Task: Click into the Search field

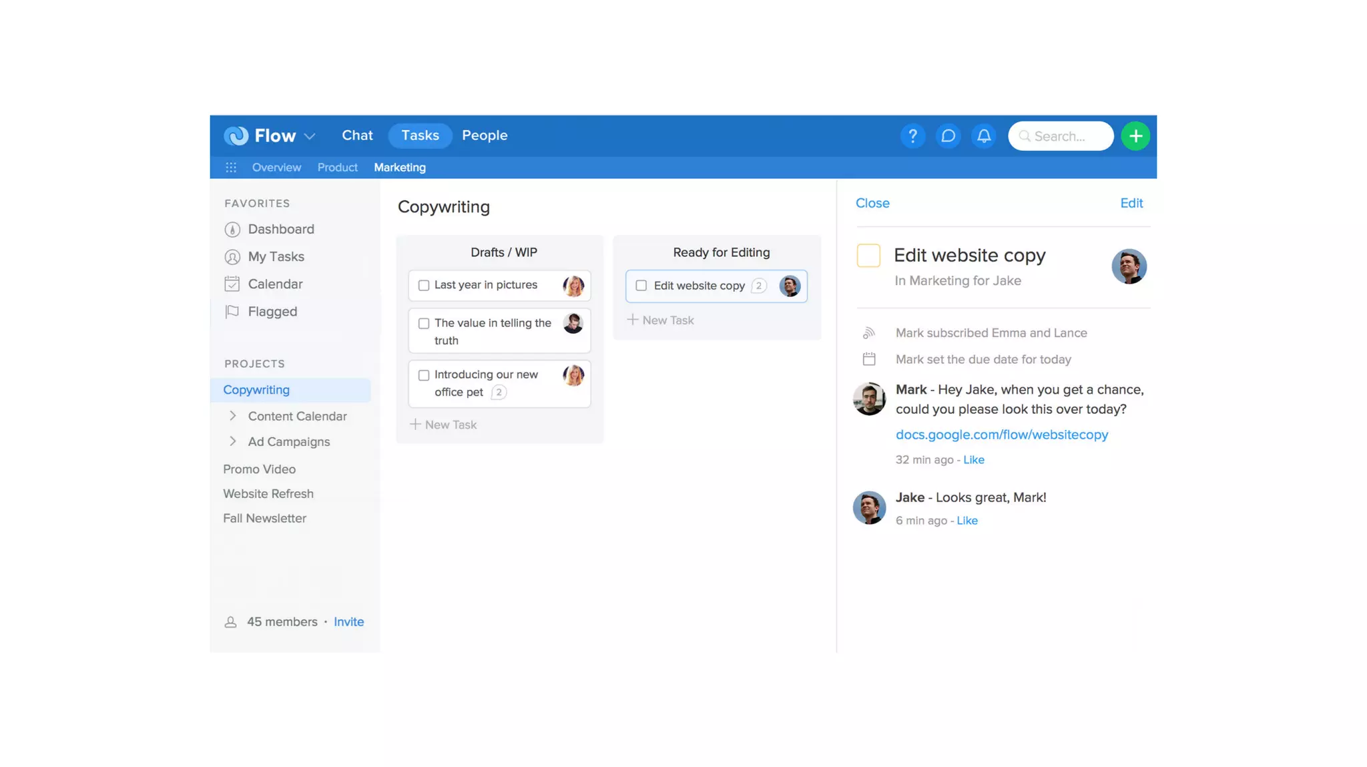Action: point(1065,136)
